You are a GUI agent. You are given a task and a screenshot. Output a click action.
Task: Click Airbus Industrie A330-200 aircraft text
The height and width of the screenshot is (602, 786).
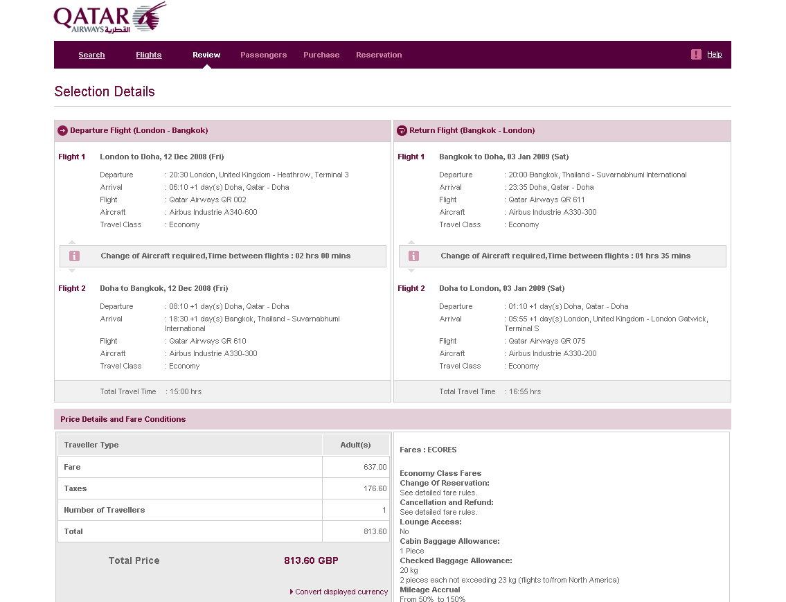(553, 354)
